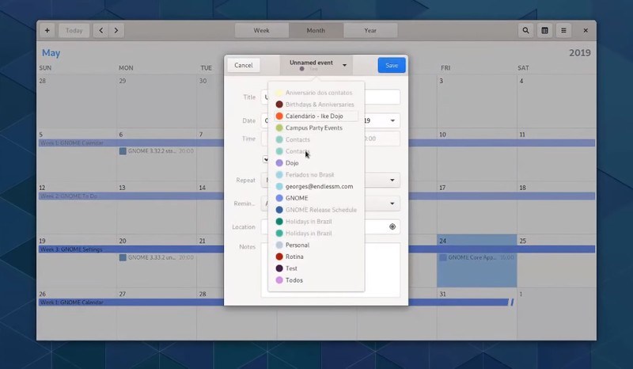Save the unnamed event

392,65
